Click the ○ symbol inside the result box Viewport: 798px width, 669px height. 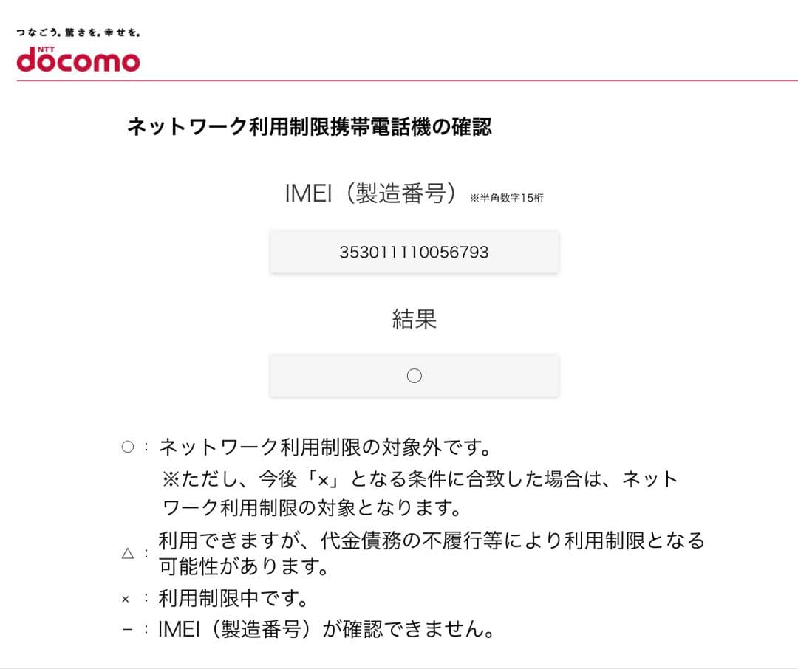[414, 376]
